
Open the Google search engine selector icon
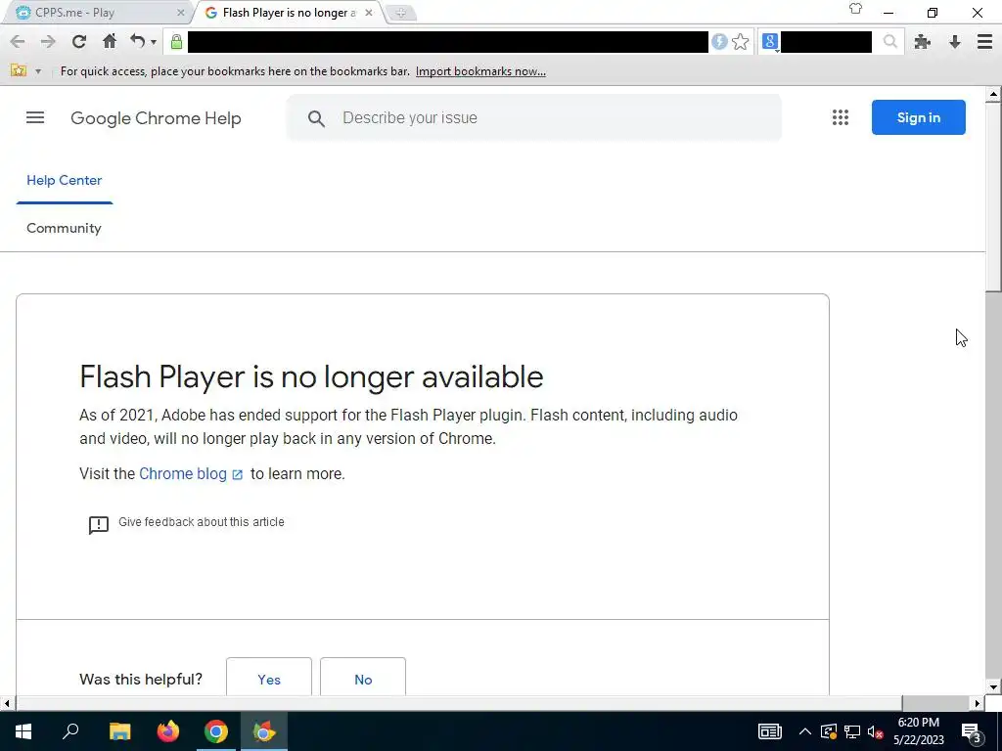[x=769, y=42]
